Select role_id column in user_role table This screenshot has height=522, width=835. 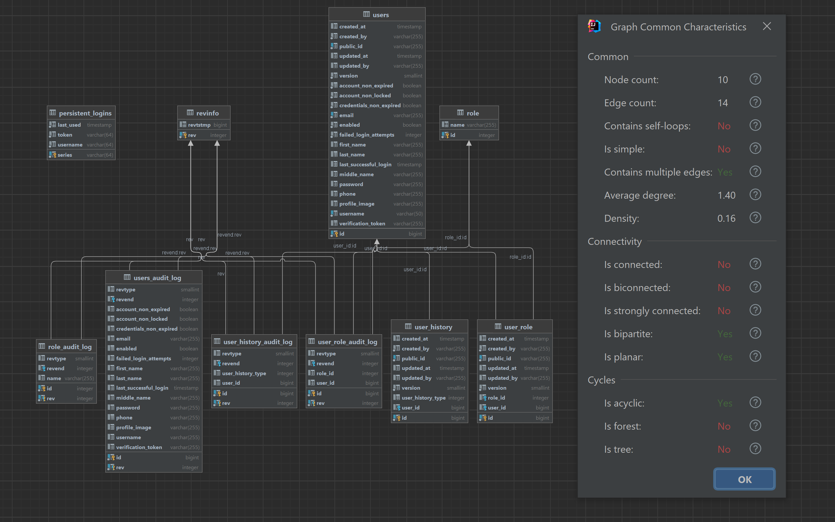(496, 398)
